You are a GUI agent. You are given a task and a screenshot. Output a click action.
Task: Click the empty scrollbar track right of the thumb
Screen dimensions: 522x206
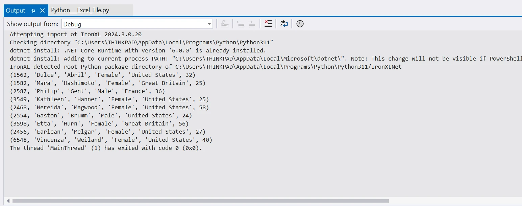pos(453,201)
